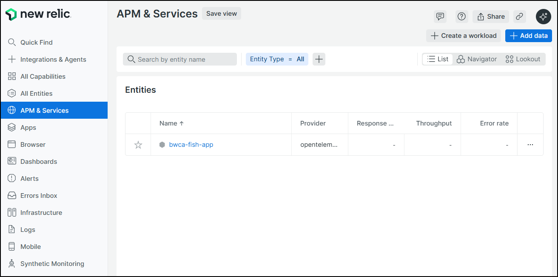The image size is (558, 277).
Task: Favorite bwca-fish-app with the star
Action: (x=138, y=145)
